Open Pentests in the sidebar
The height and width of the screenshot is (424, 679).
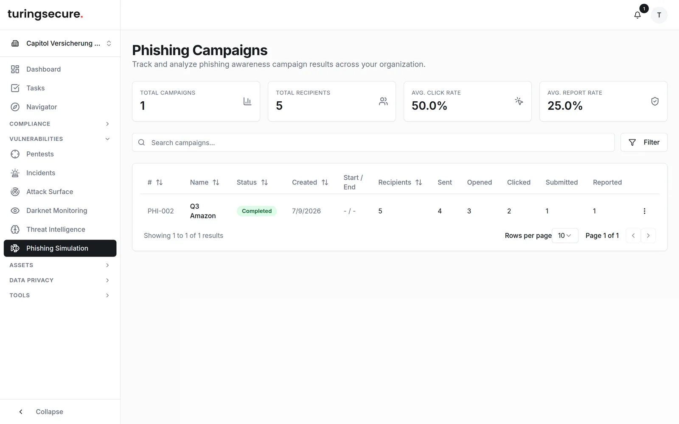[x=60, y=154]
